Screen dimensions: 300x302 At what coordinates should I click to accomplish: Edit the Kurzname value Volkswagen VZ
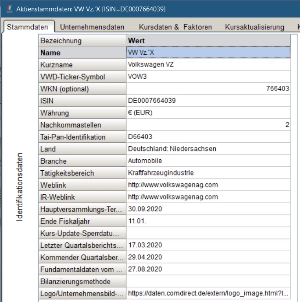tap(208, 64)
